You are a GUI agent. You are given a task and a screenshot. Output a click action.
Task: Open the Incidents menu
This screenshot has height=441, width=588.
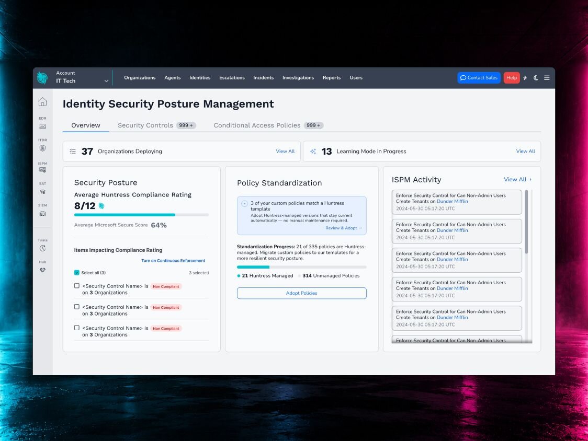pos(264,77)
